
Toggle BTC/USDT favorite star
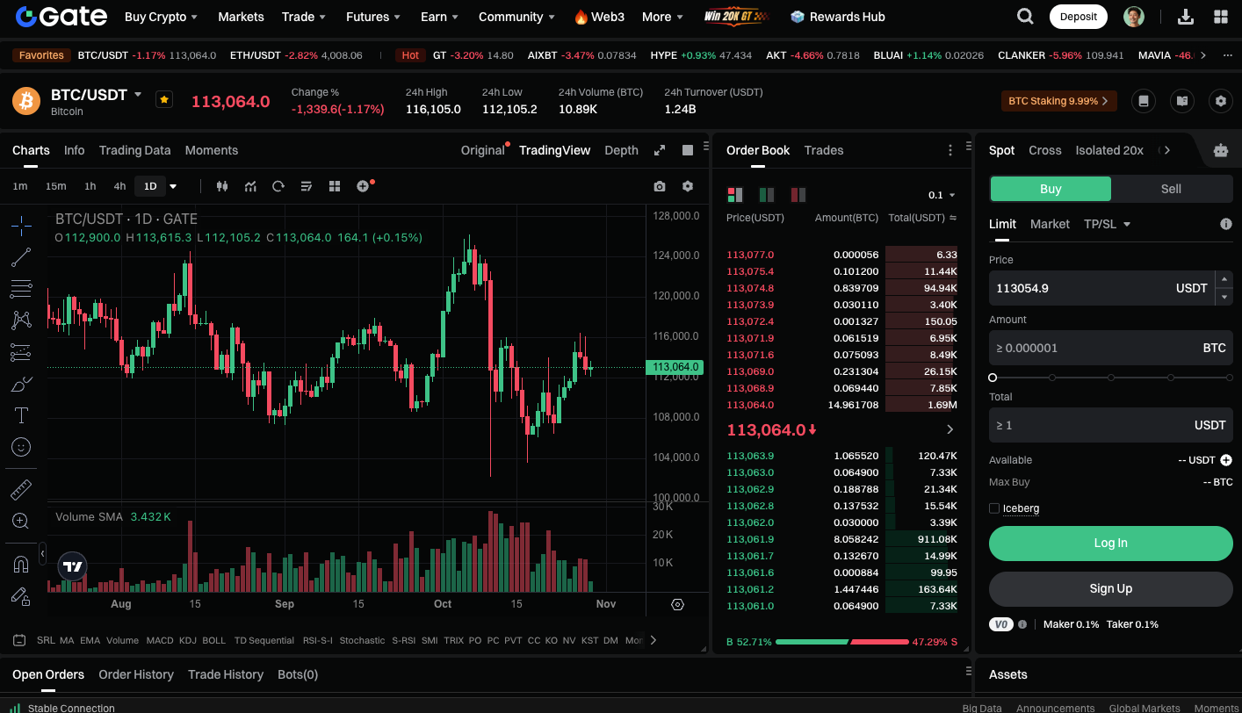[163, 100]
